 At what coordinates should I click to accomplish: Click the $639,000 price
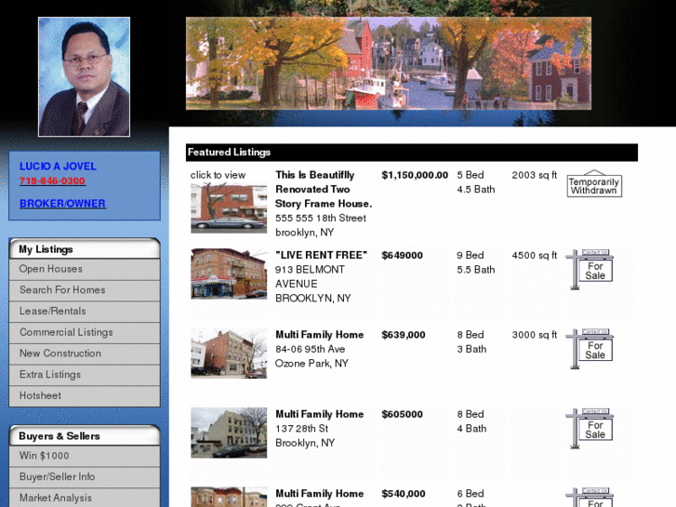pyautogui.click(x=404, y=335)
